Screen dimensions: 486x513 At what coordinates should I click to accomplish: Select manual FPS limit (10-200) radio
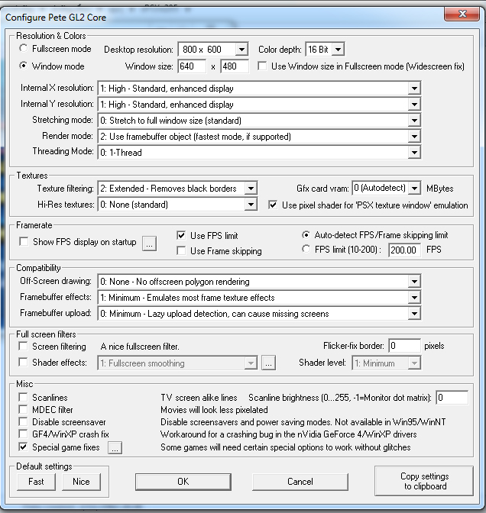point(306,250)
